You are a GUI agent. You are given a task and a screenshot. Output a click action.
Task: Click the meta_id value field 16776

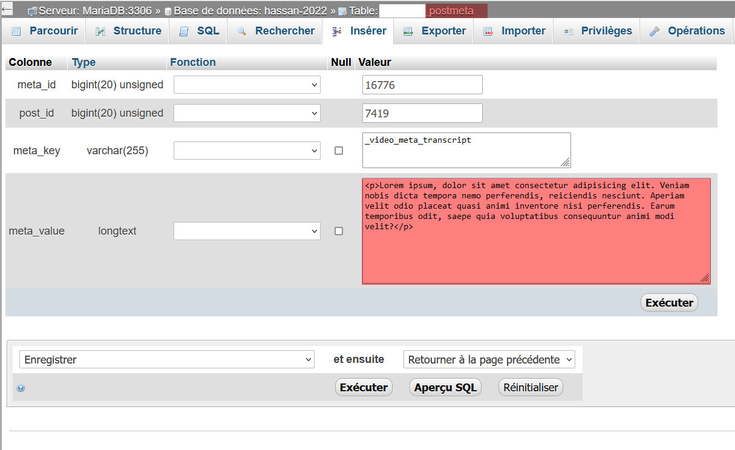point(422,85)
